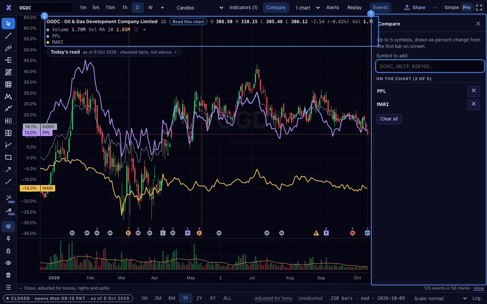The height and width of the screenshot is (304, 487).
Task: Select the trend line drawing tool
Action: point(8,36)
